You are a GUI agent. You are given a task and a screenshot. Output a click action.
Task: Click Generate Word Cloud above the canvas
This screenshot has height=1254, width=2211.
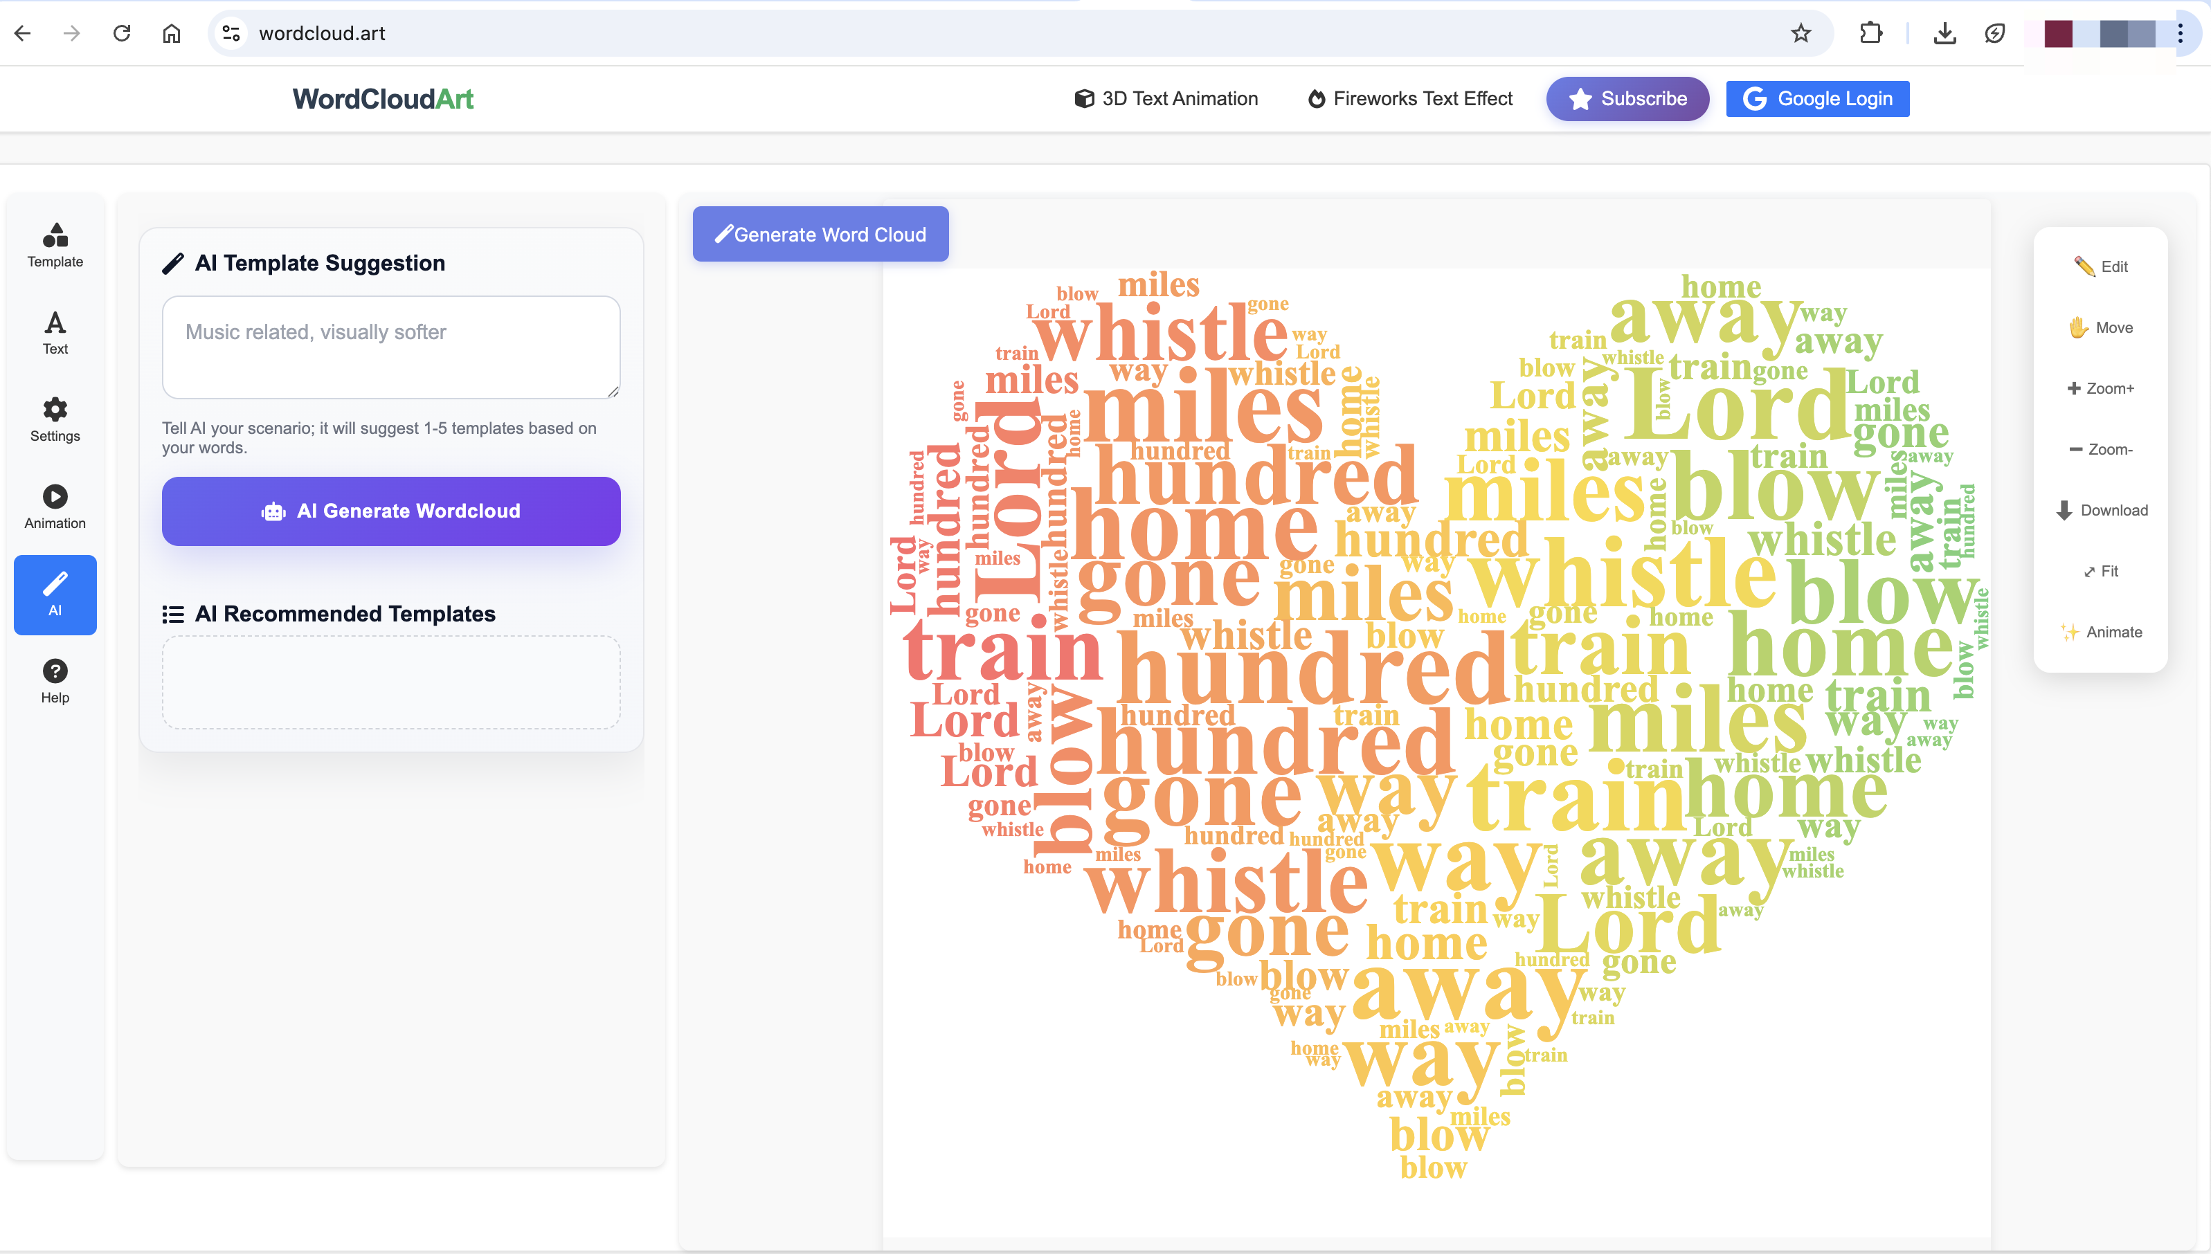coord(820,233)
